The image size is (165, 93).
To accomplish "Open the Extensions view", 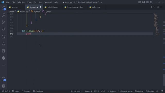I will 4,37.
